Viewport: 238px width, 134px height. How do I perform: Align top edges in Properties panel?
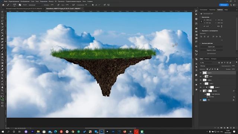pyautogui.click(x=213, y=36)
